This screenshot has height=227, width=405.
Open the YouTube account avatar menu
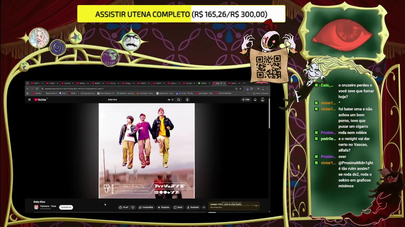click(x=263, y=100)
